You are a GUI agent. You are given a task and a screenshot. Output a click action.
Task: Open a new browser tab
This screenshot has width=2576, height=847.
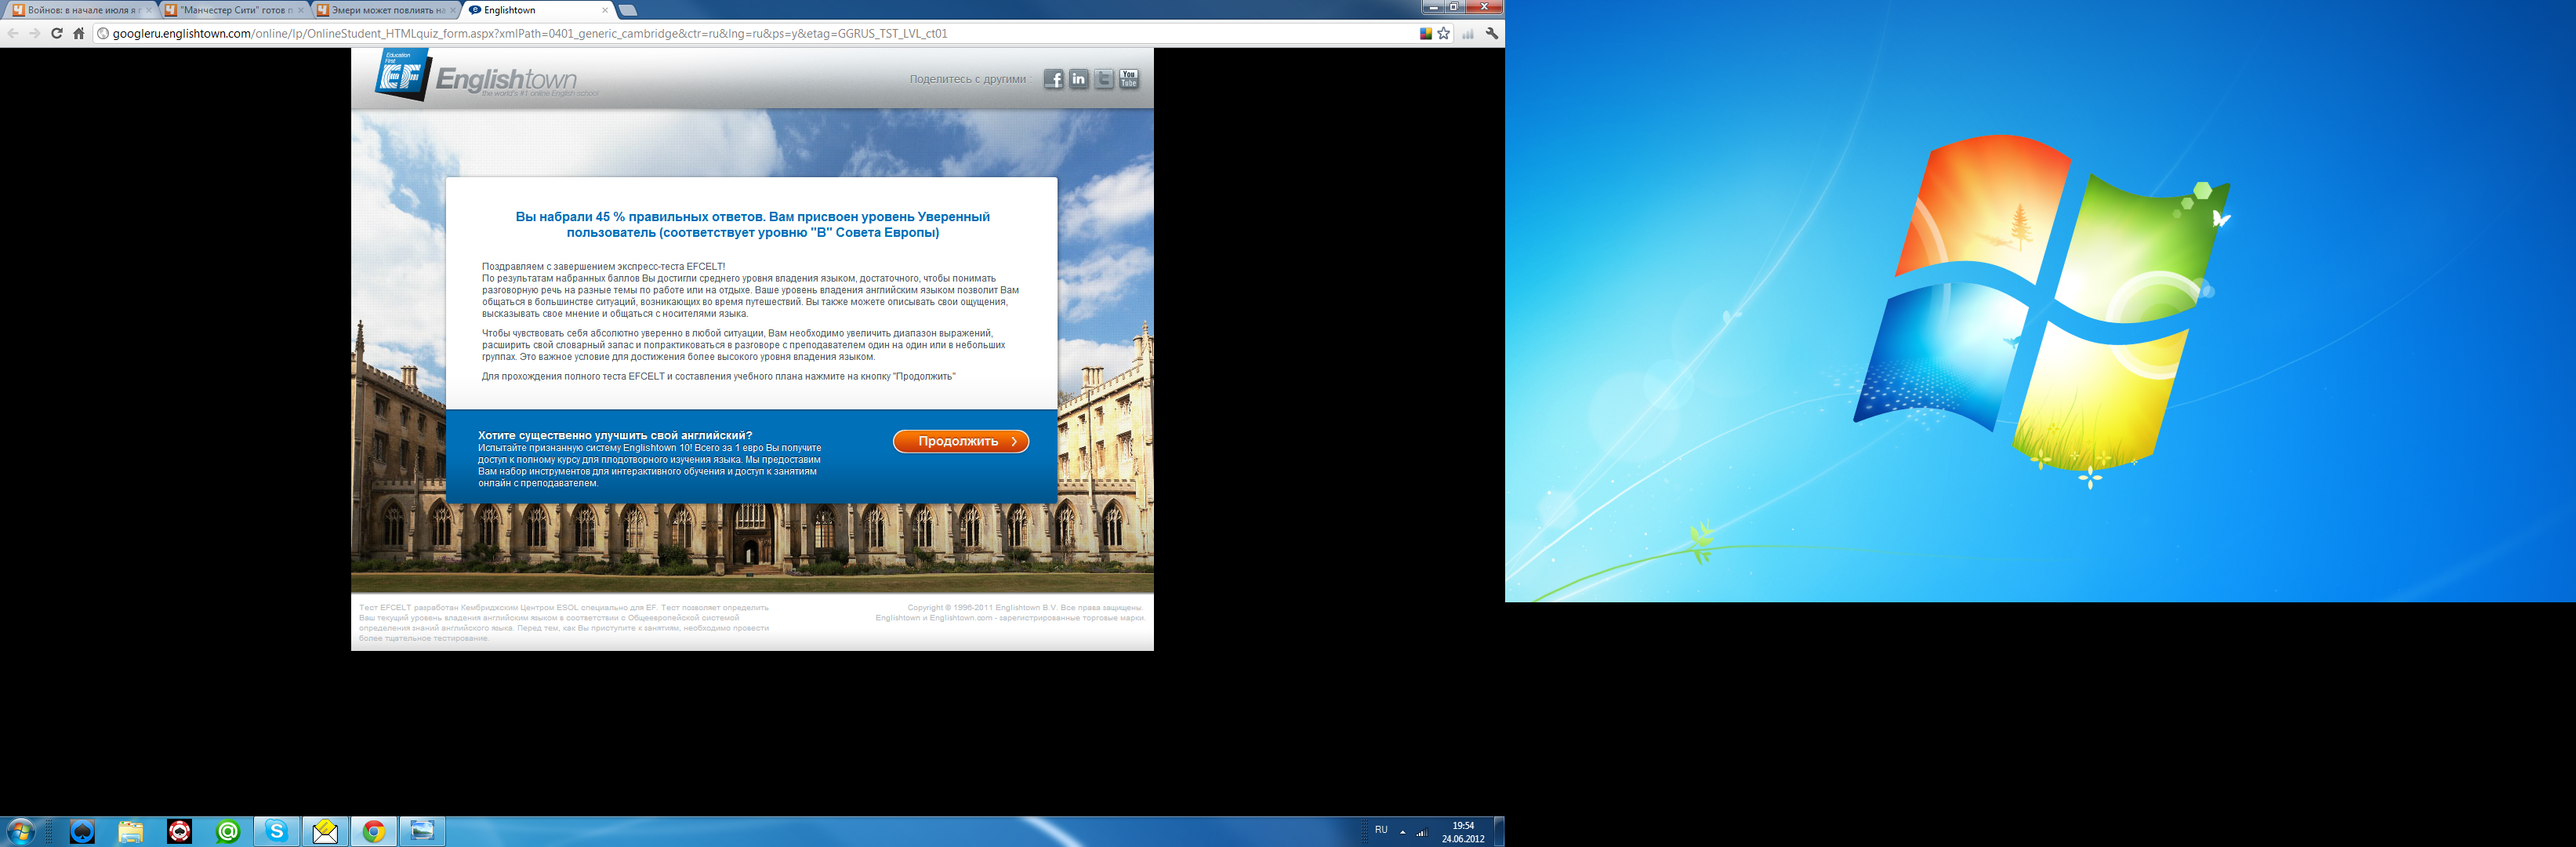(x=628, y=10)
